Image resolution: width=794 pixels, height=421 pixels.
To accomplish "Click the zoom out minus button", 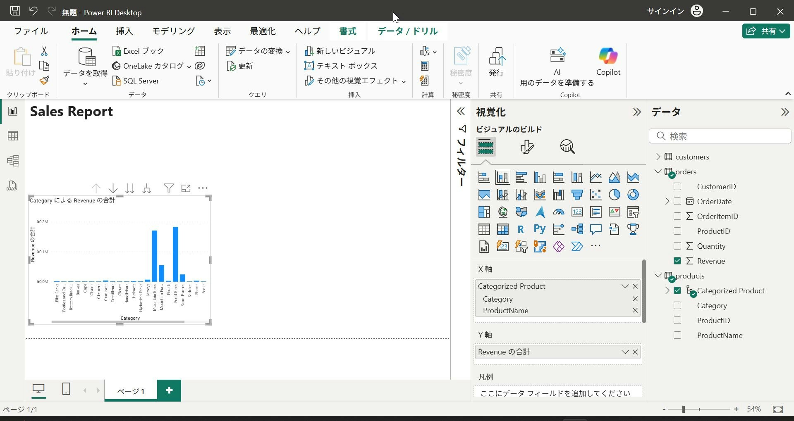I will 664,409.
